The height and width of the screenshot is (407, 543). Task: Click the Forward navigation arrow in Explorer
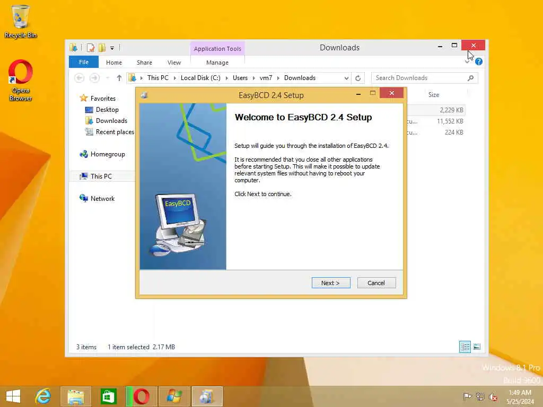pyautogui.click(x=94, y=78)
